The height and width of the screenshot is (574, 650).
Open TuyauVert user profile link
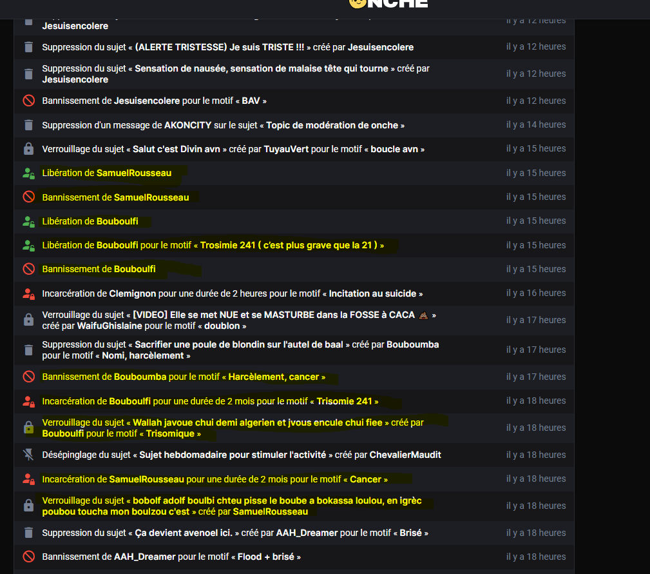click(287, 149)
